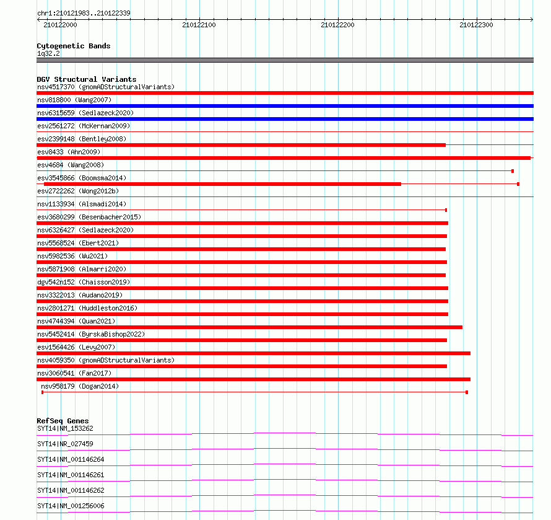The image size is (551, 520).
Task: Open the nsv958179 (Dogan2014) variant label
Action: pyautogui.click(x=80, y=386)
